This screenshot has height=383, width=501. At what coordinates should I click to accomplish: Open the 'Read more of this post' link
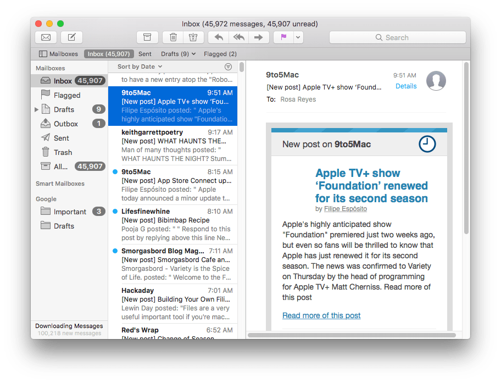[x=321, y=315]
